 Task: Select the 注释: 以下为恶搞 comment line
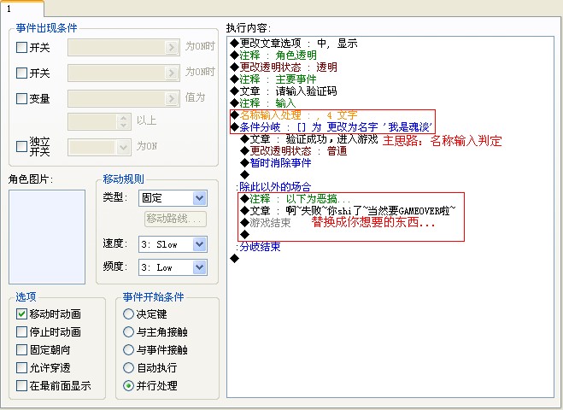tap(296, 198)
